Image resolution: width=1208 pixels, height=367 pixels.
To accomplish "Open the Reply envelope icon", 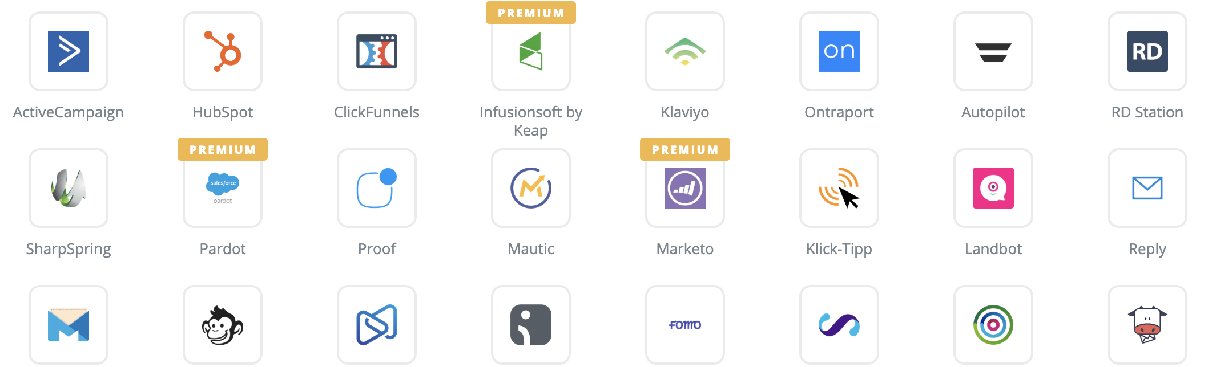I will pos(1147,188).
